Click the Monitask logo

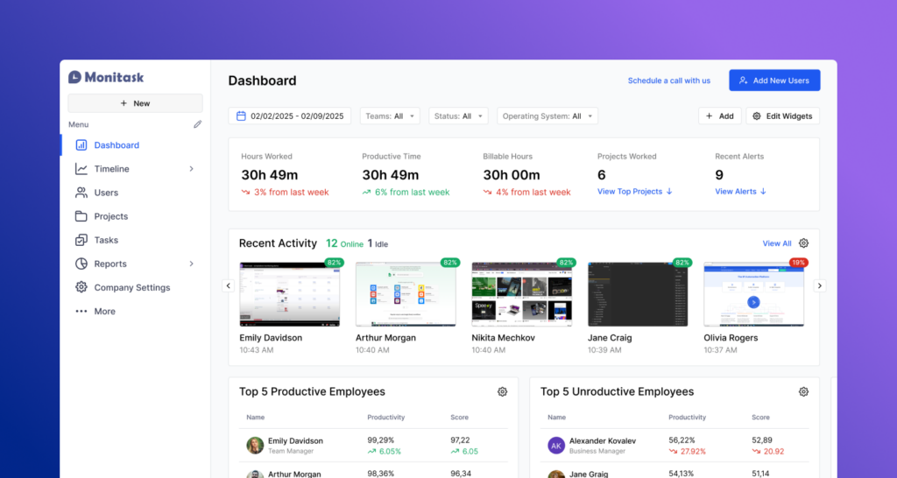click(106, 77)
